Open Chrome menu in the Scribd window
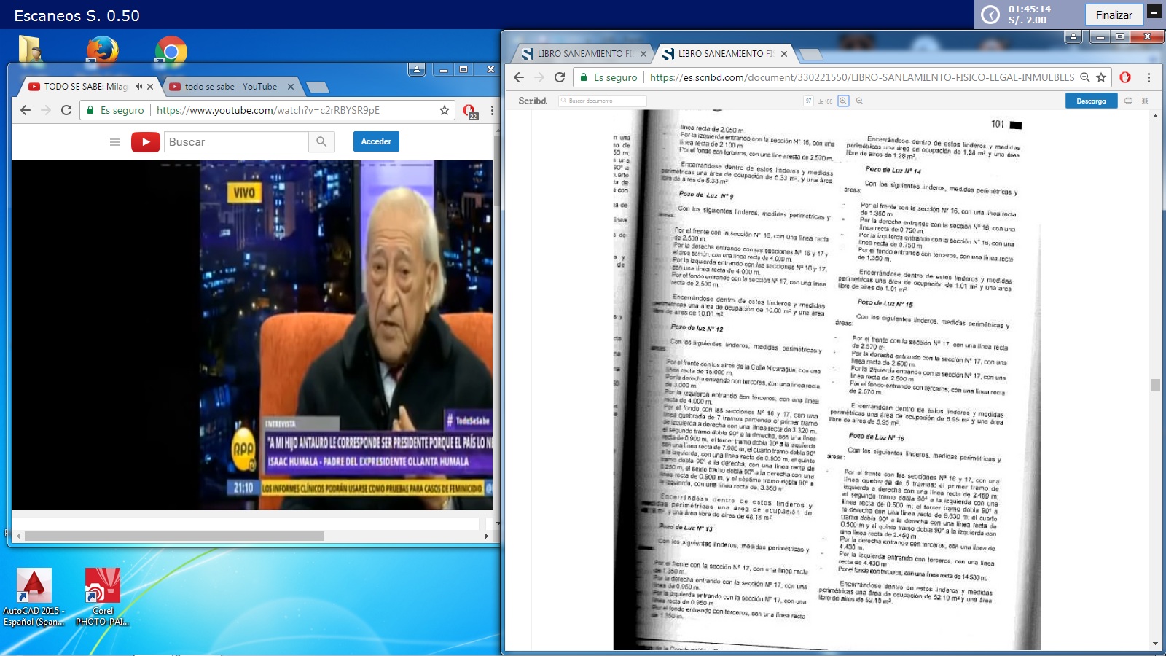Image resolution: width=1166 pixels, height=656 pixels. (x=1149, y=77)
